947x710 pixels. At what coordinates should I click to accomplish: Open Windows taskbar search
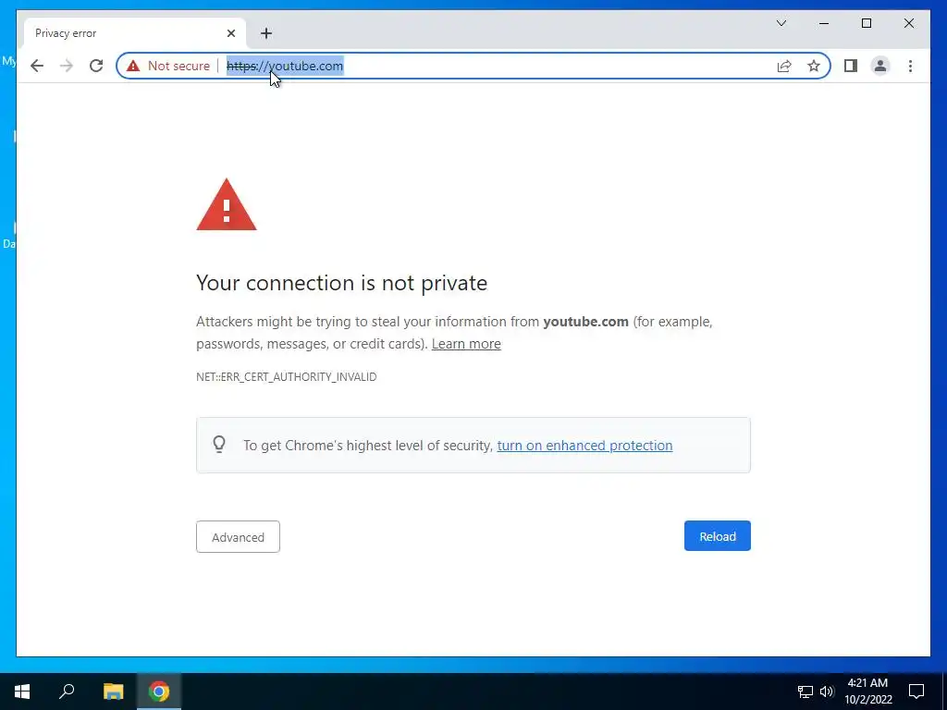pyautogui.click(x=67, y=692)
